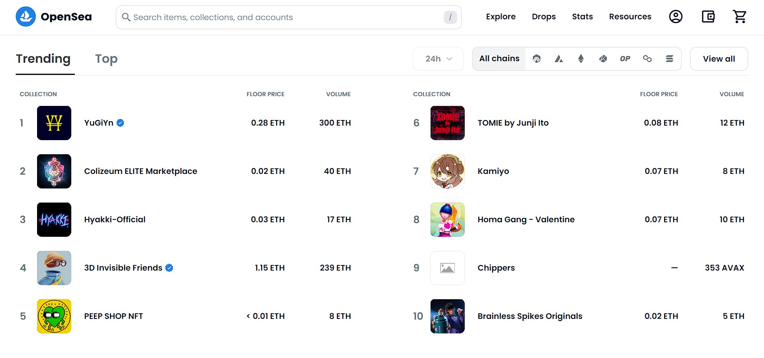Screen dimensions: 764x358
Task: Open Chippers collection name link
Action: tap(496, 268)
